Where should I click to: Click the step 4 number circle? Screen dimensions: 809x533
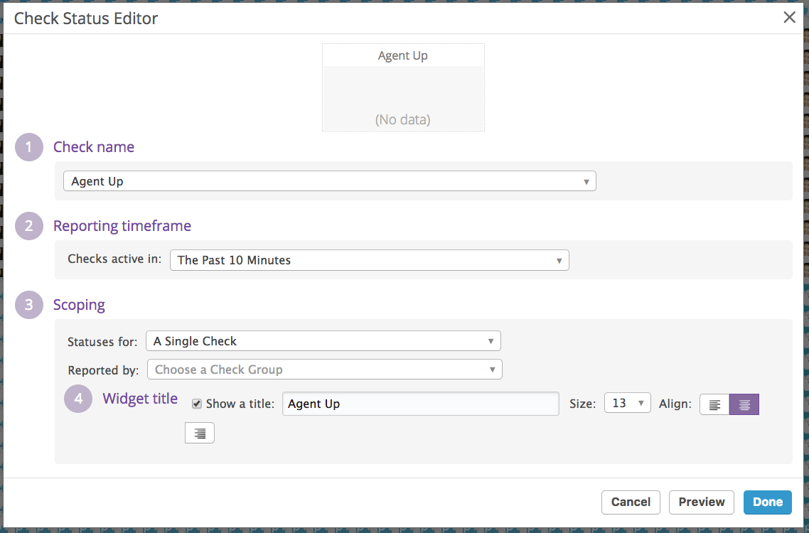[78, 399]
